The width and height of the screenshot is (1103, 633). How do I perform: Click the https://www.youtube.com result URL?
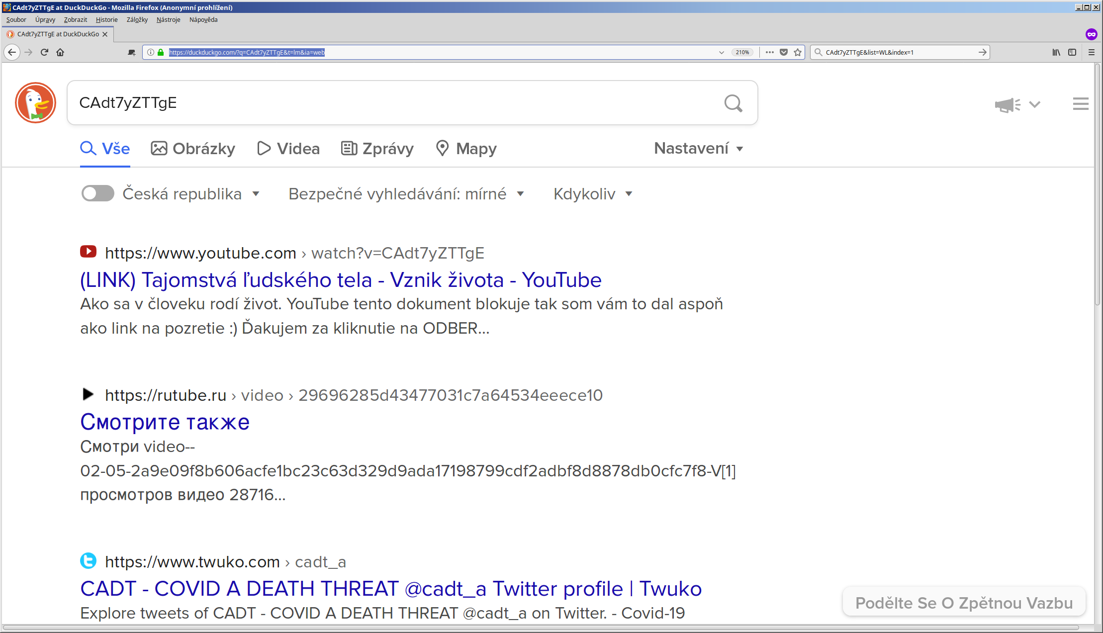201,253
